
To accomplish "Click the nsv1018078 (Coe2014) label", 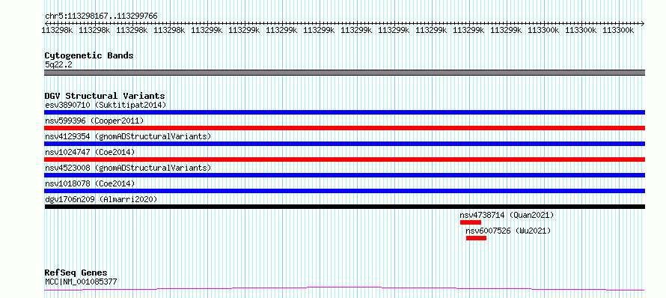I will click(90, 183).
